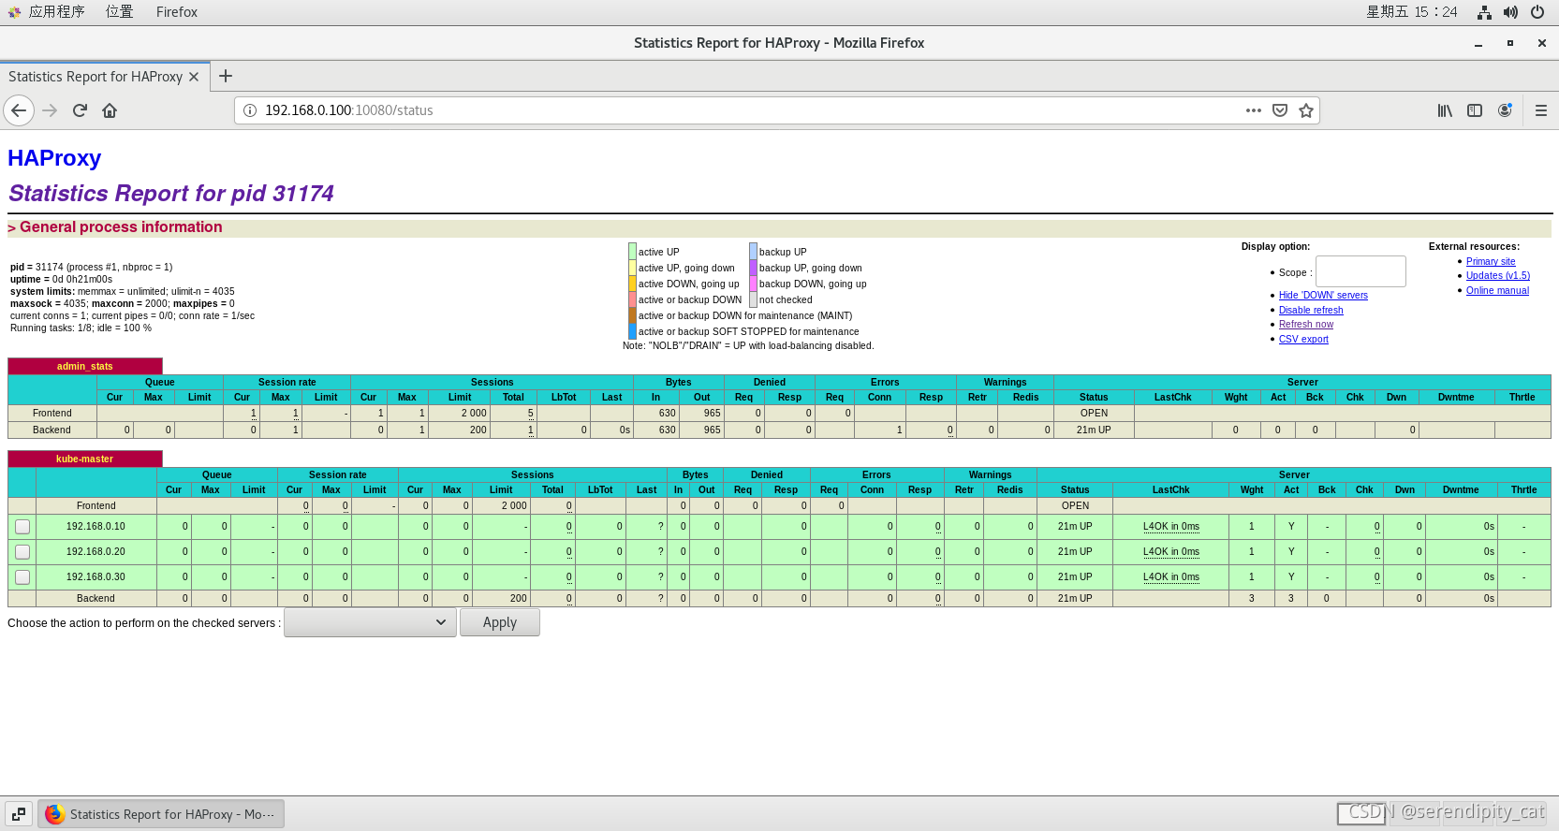
Task: Click server name 192.168.0.20
Action: click(x=96, y=552)
